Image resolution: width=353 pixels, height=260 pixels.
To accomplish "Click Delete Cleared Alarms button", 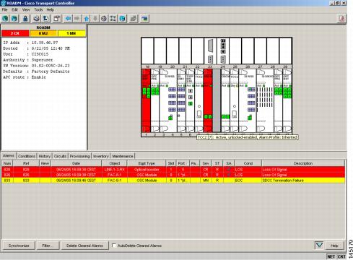I will click(84, 246).
